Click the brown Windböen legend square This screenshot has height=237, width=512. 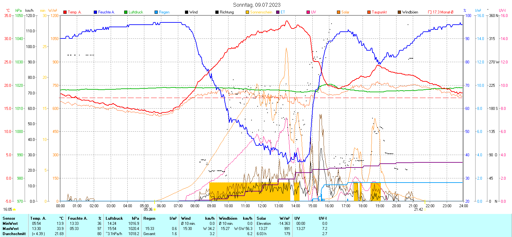click(x=399, y=12)
